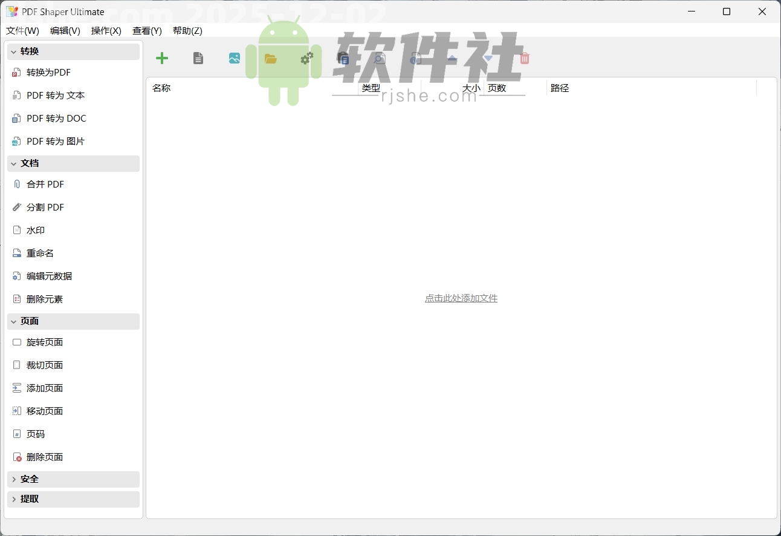Viewport: 781px width, 536px height.
Task: Expand the 提取 section
Action: pos(73,499)
